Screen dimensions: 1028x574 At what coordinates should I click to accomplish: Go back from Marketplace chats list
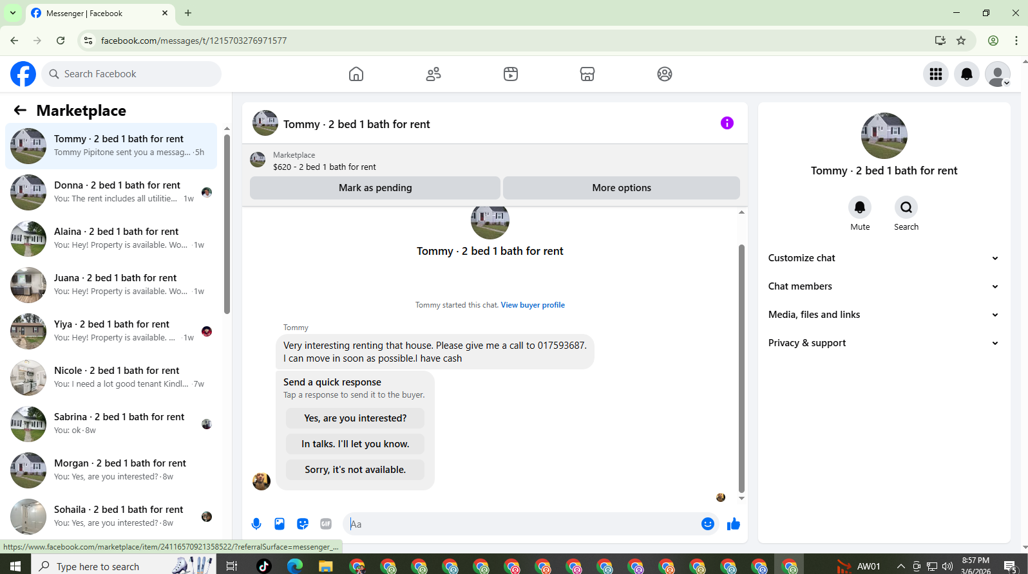[x=20, y=110]
